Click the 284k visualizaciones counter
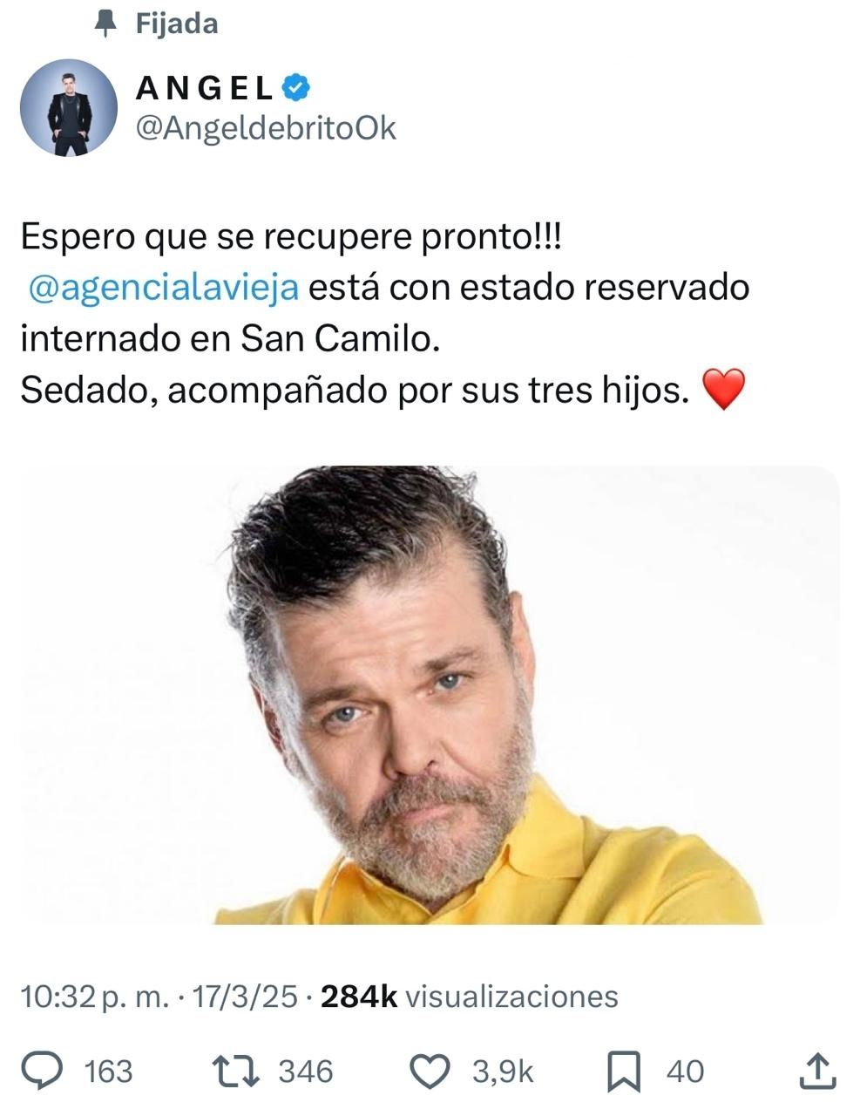The height and width of the screenshot is (1116, 860). pos(470,996)
